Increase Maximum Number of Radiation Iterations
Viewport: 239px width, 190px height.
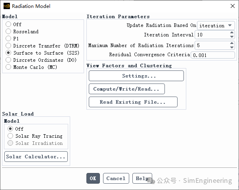pyautogui.click(x=232, y=43)
